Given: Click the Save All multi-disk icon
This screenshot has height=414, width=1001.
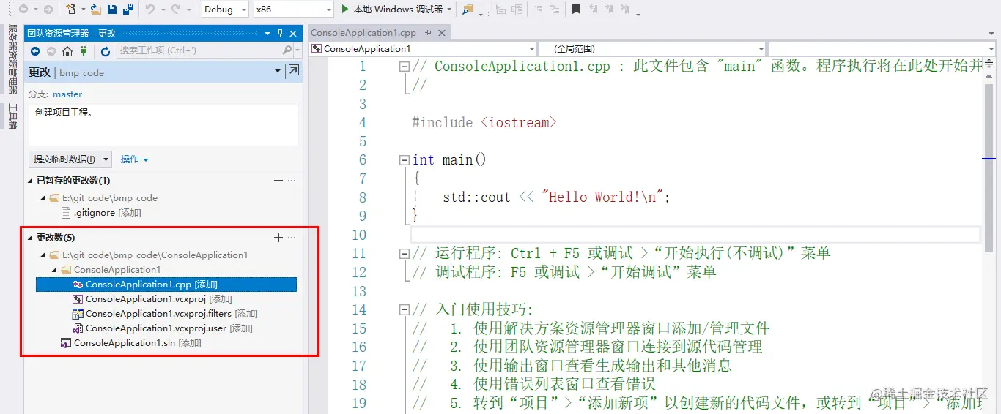Looking at the screenshot, I should [128, 10].
